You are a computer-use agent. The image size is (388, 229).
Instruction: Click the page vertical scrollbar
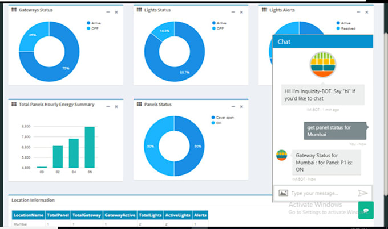[386, 114]
